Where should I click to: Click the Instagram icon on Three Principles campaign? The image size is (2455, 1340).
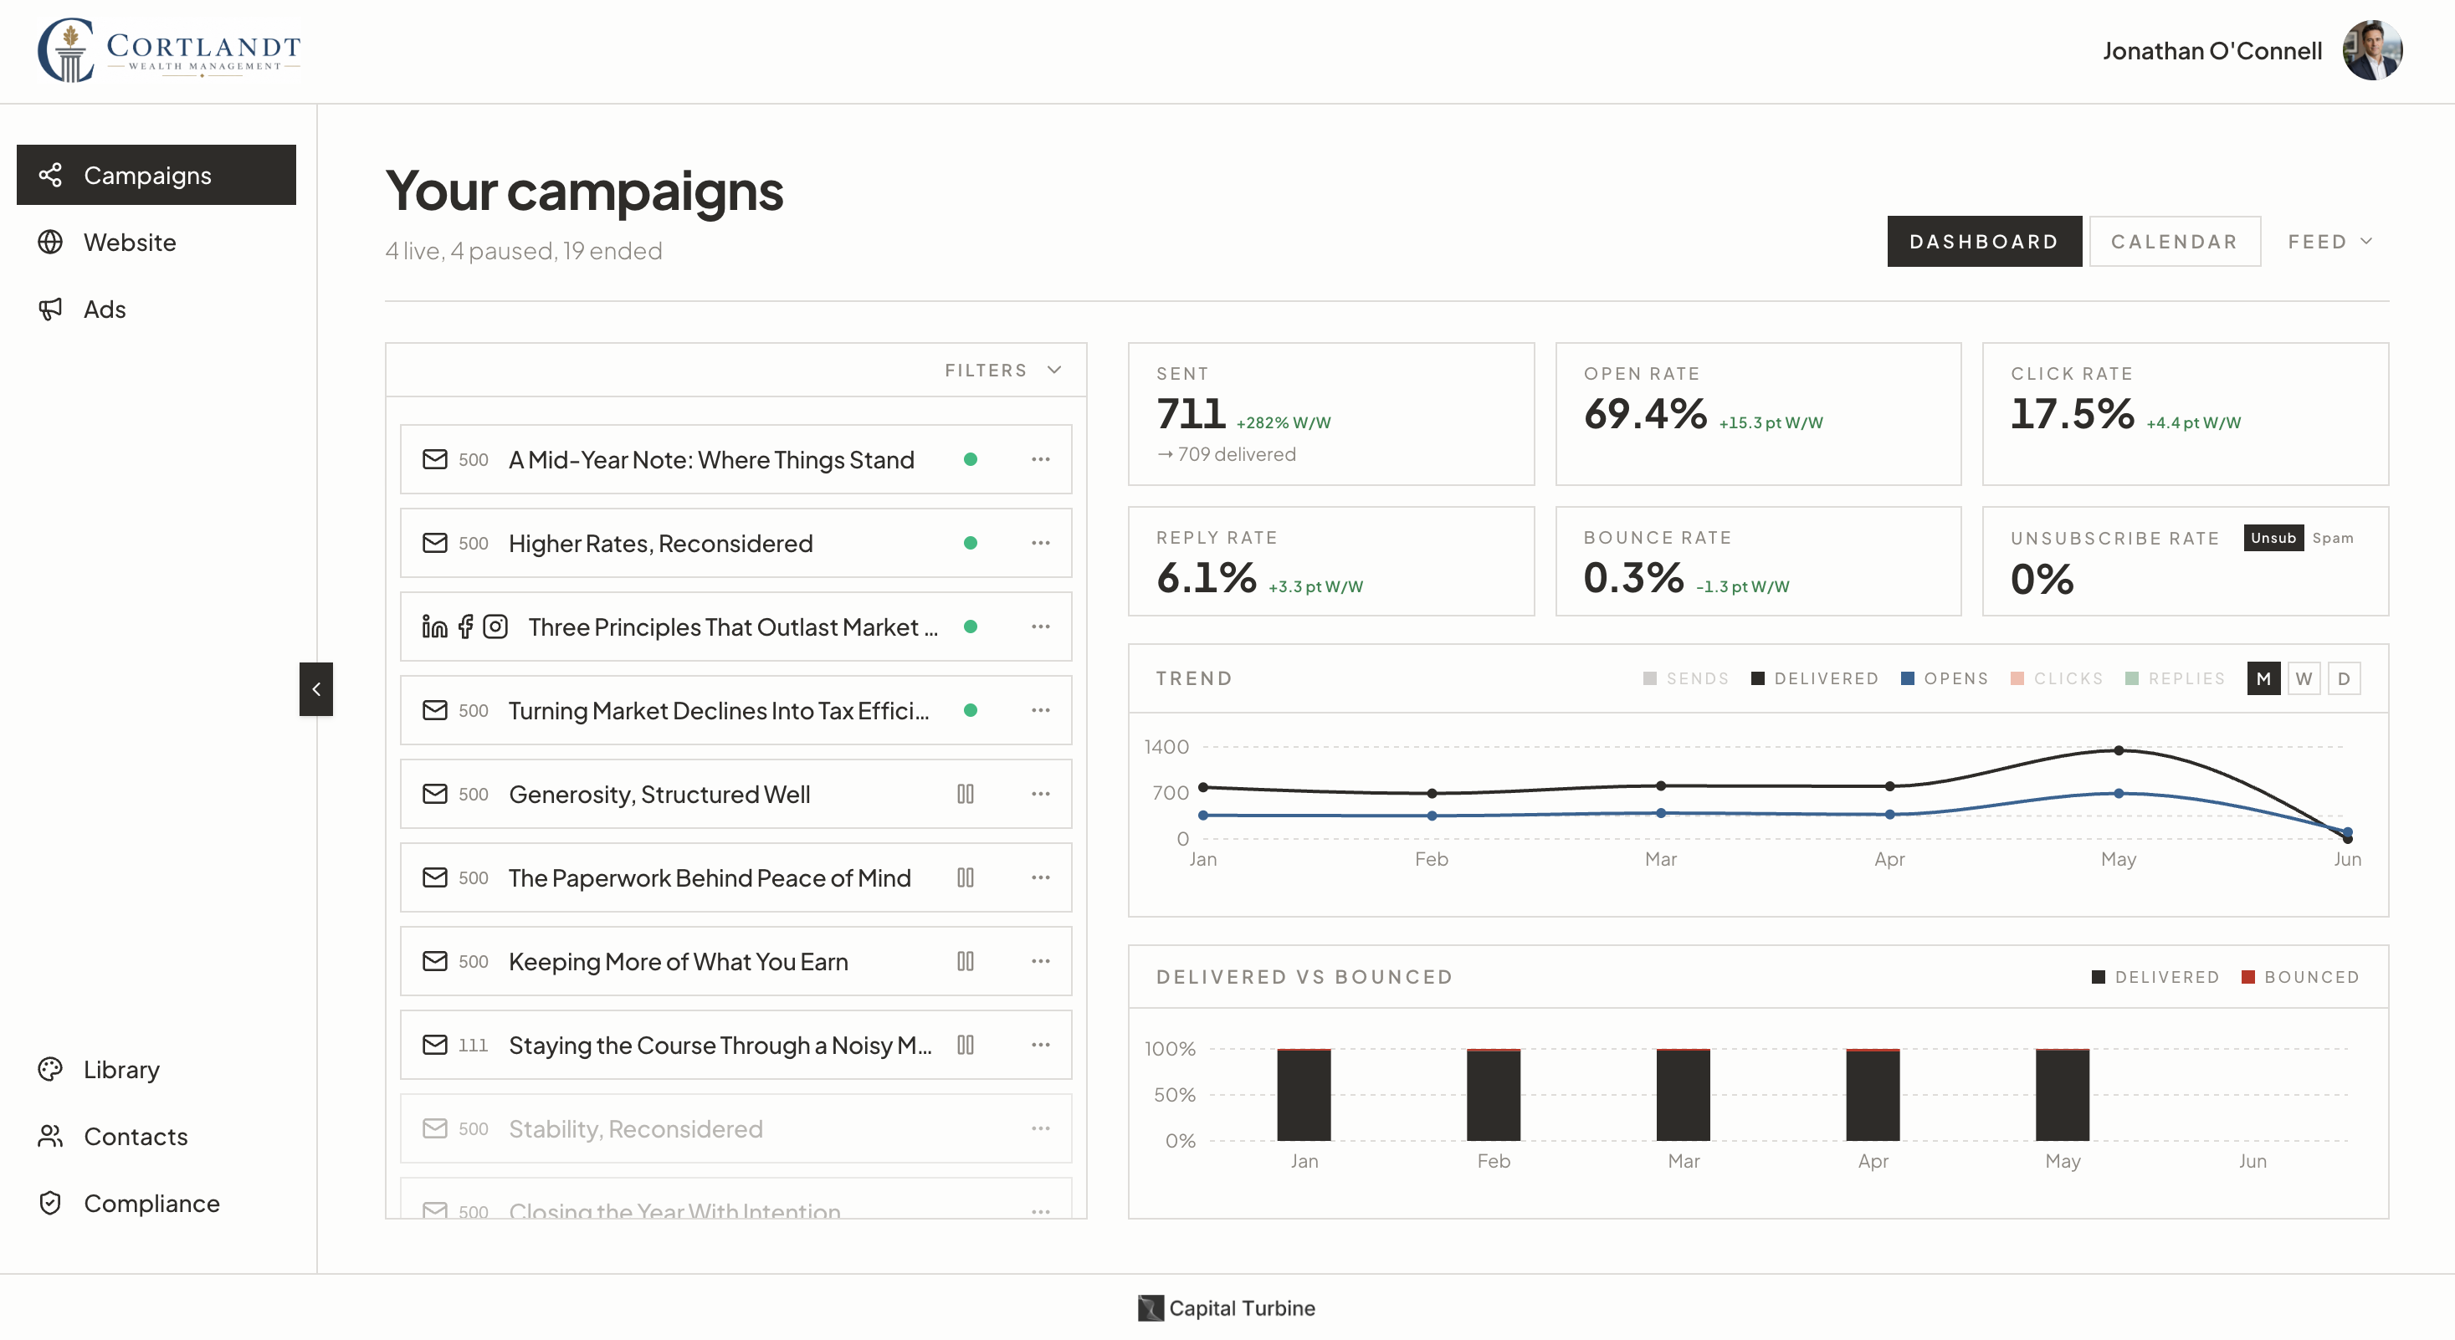coord(495,627)
